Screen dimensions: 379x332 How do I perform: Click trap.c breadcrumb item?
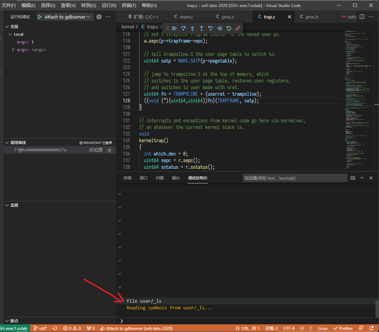150,27
